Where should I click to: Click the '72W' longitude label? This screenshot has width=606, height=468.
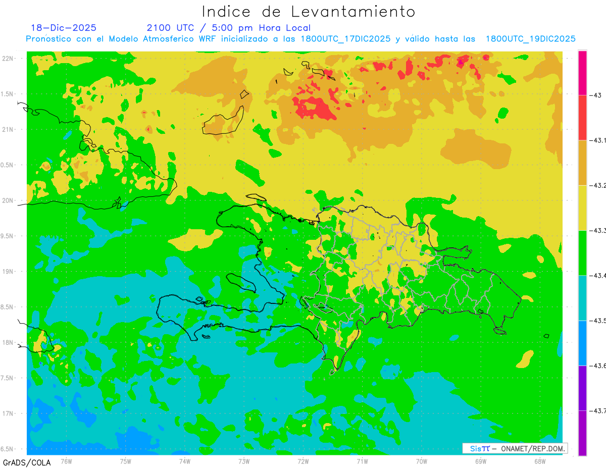pyautogui.click(x=303, y=461)
